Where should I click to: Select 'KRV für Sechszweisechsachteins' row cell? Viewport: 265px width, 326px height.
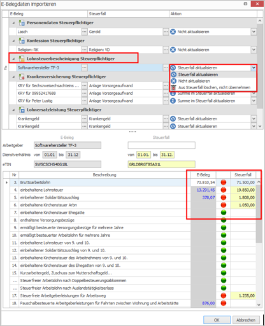(49, 86)
